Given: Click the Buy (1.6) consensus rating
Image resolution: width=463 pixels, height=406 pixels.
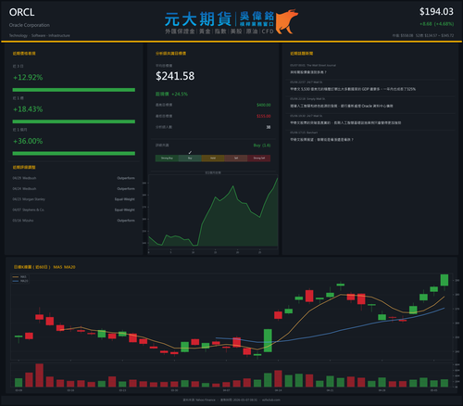Looking at the screenshot, I should [x=262, y=146].
